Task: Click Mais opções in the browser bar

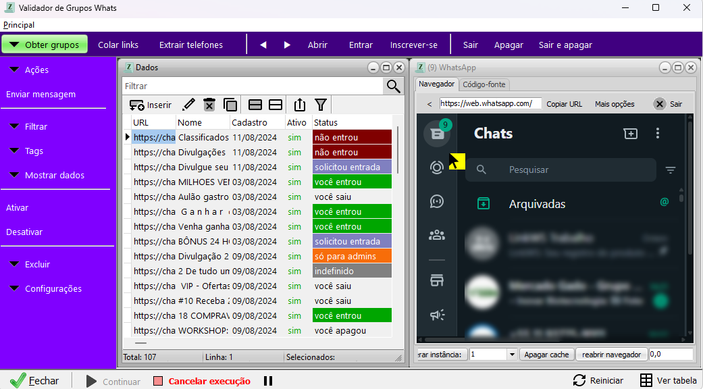Action: (615, 104)
